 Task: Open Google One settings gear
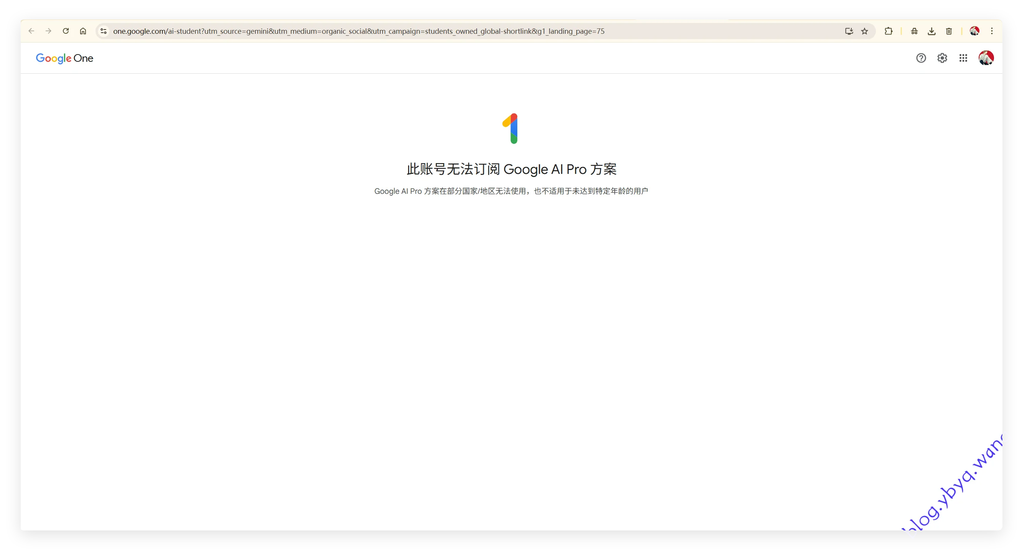pos(942,58)
